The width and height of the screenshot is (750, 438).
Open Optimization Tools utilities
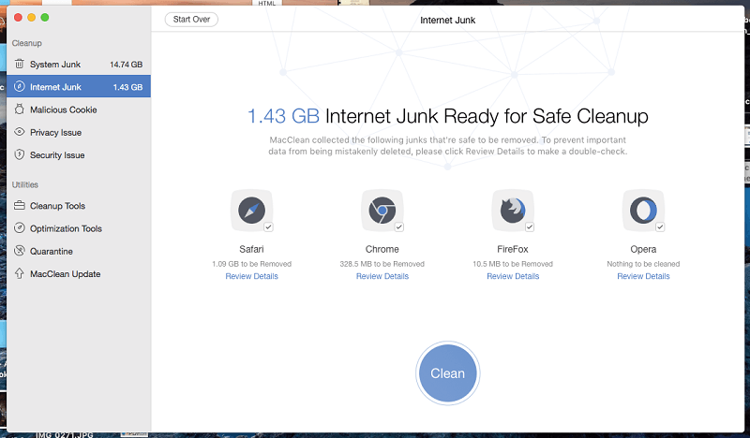click(79, 228)
